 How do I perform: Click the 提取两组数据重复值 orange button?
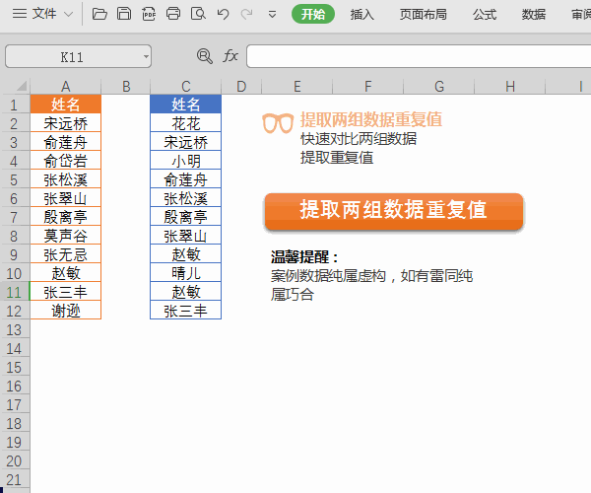pos(394,211)
